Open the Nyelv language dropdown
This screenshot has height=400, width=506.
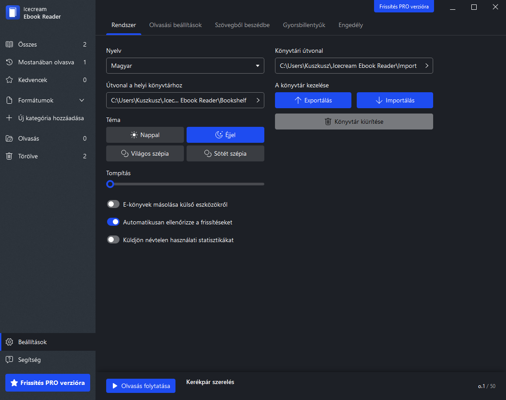[x=185, y=66]
